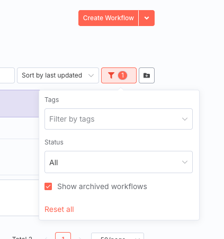Click the search field left of the sort dropdown
The image size is (224, 239).
pyautogui.click(x=7, y=75)
